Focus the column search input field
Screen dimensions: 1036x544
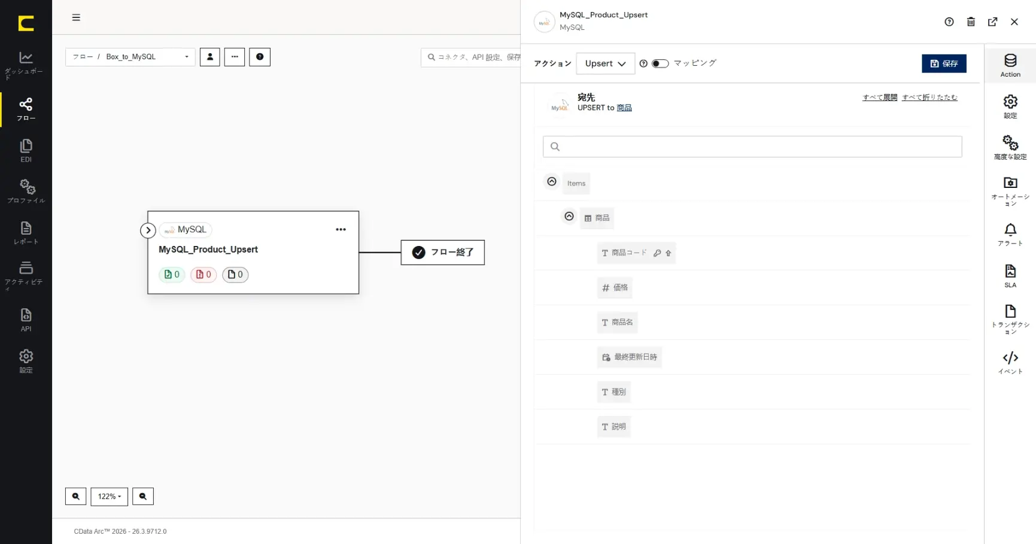pyautogui.click(x=752, y=147)
